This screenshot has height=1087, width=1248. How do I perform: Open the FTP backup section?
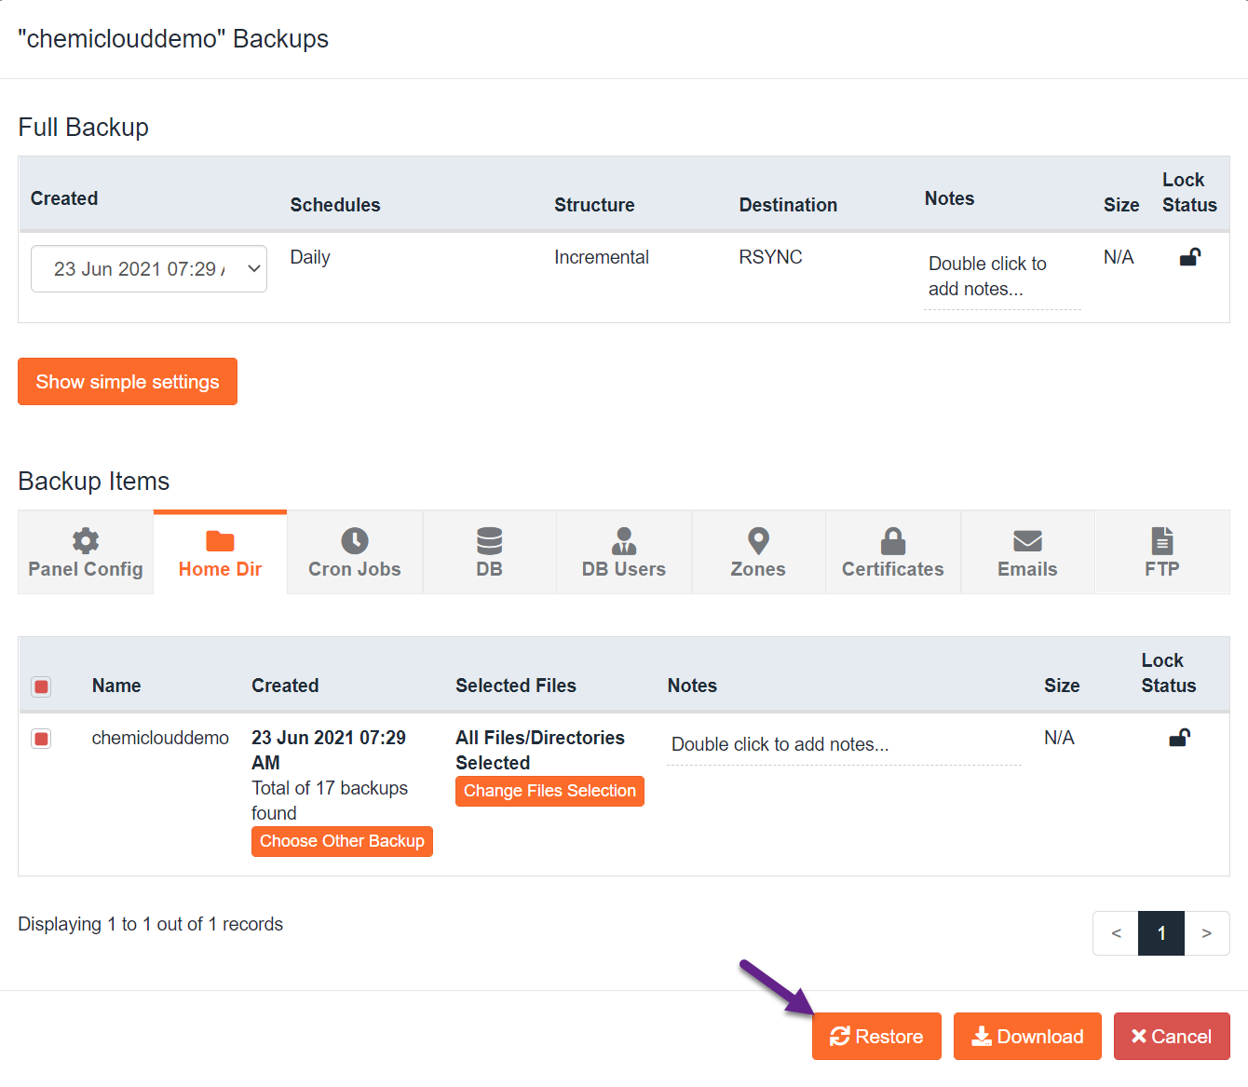(x=1161, y=551)
